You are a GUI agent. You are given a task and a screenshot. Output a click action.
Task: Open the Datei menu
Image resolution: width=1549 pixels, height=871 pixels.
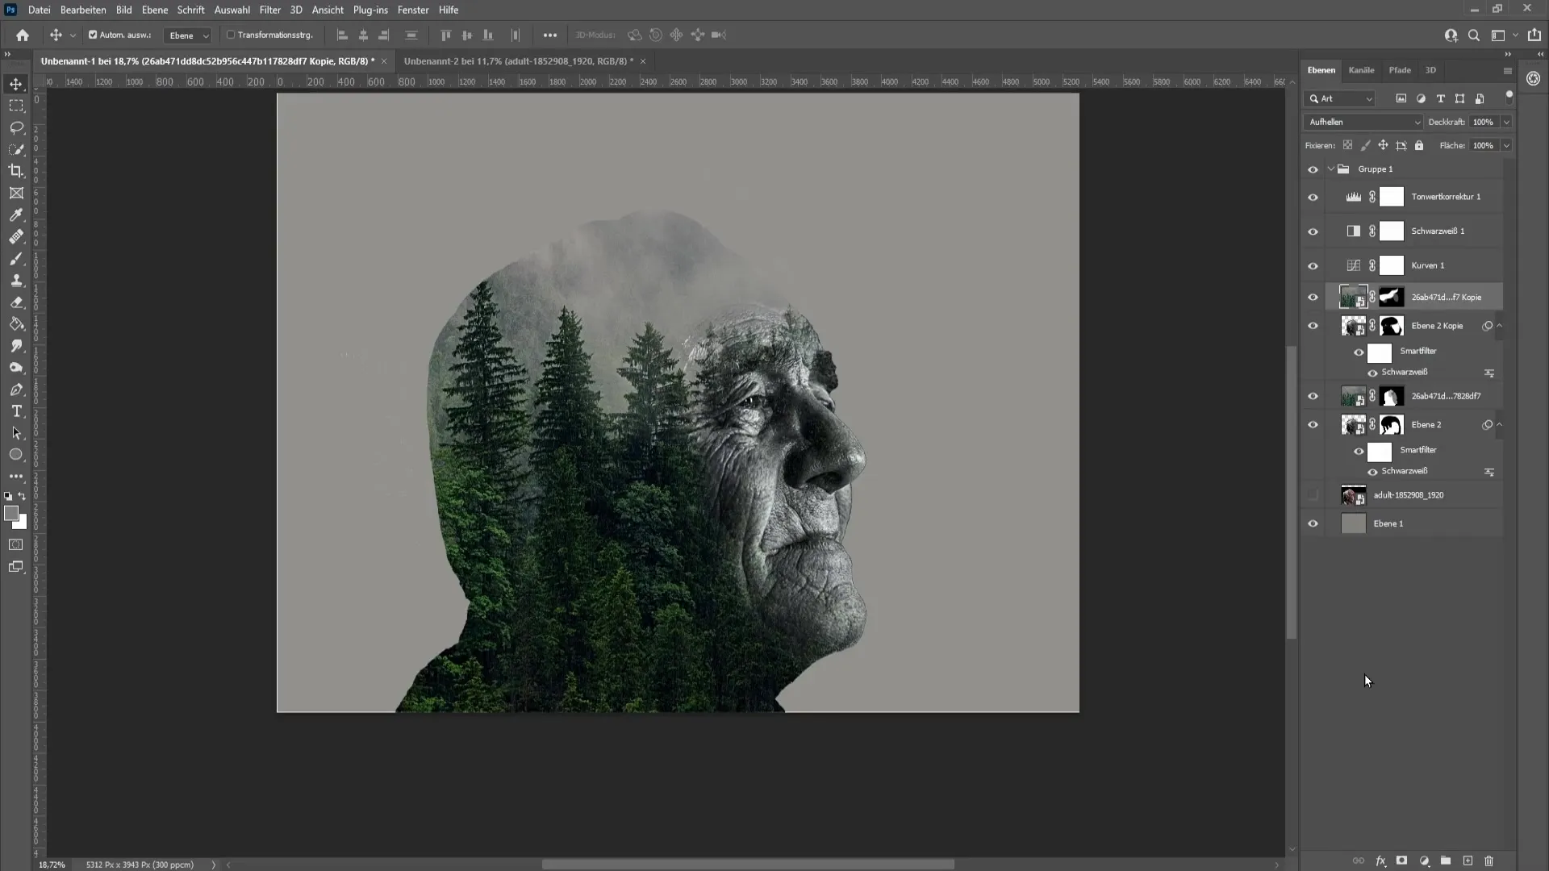click(x=39, y=10)
